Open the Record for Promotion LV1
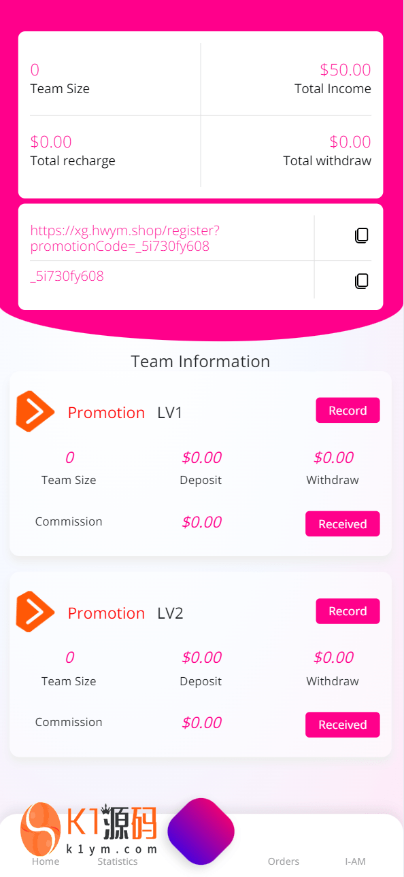This screenshot has width=404, height=877. click(348, 411)
